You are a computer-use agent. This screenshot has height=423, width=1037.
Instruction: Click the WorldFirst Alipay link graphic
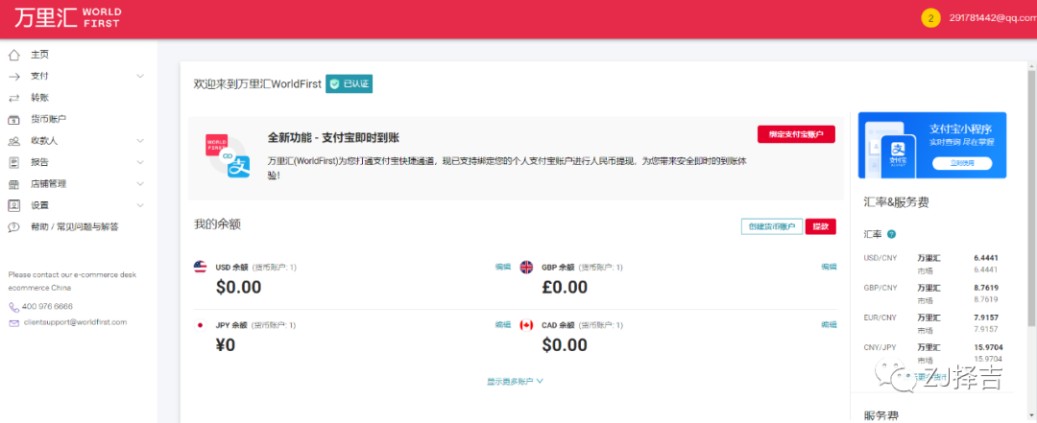[x=228, y=156]
